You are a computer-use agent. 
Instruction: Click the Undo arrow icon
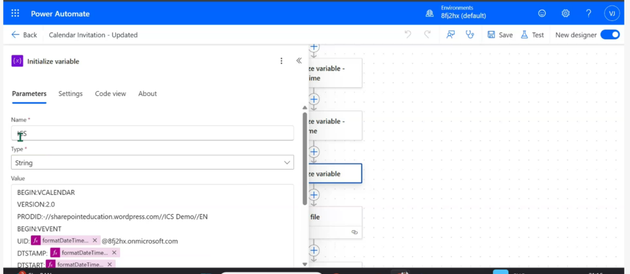[x=408, y=34]
